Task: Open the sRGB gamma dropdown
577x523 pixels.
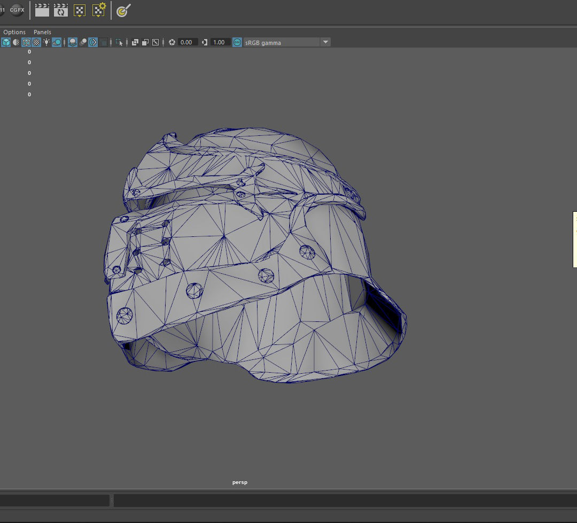Action: pos(287,42)
